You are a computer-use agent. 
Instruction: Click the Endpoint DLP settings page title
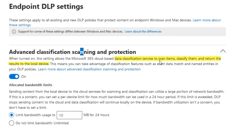click(46, 7)
